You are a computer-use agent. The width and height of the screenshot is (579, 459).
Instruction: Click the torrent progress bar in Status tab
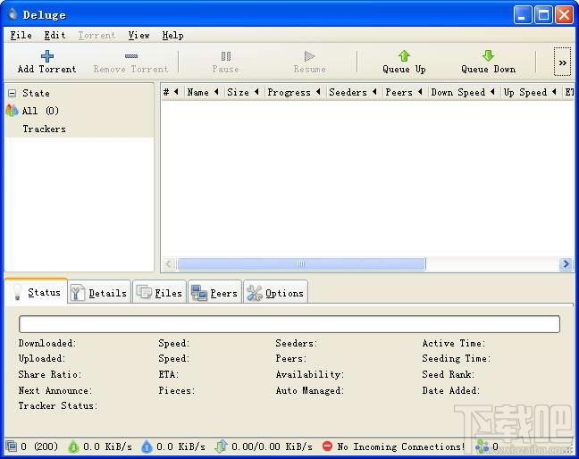coord(289,324)
